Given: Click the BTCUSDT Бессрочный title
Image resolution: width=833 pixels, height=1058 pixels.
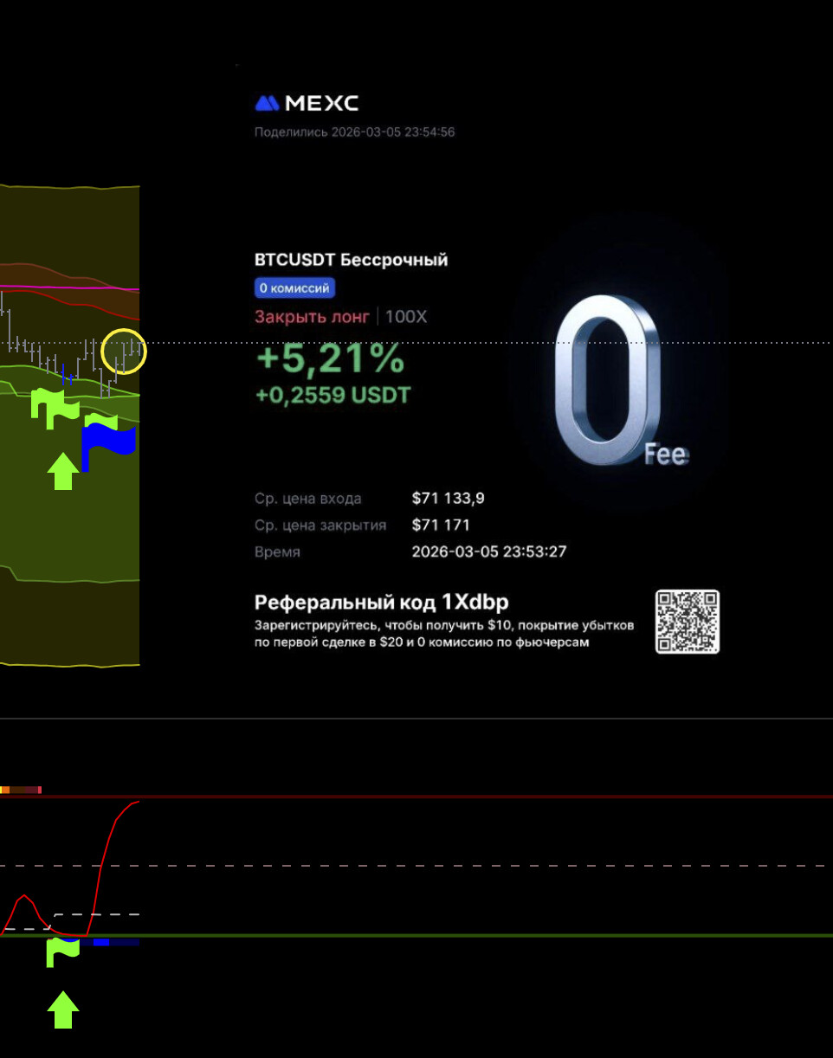Looking at the screenshot, I should click(x=351, y=260).
